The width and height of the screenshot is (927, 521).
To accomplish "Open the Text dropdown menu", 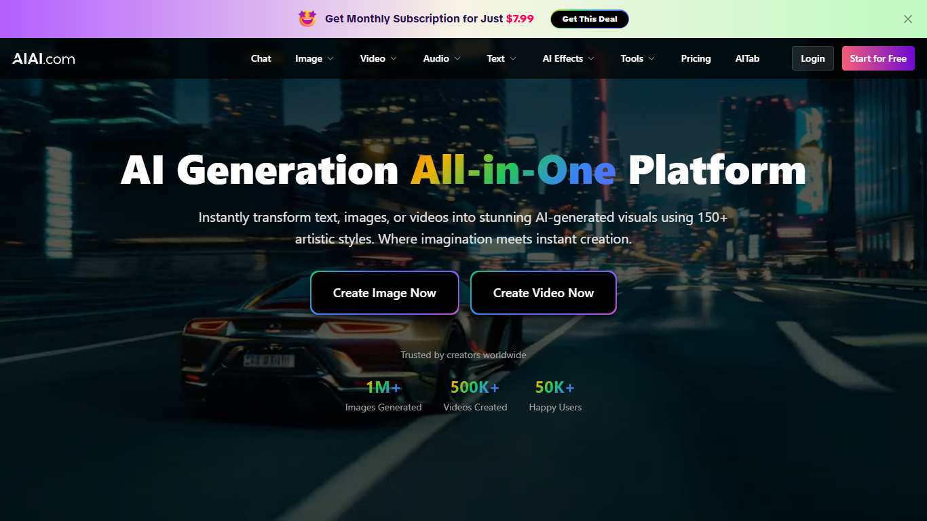I will (x=500, y=58).
